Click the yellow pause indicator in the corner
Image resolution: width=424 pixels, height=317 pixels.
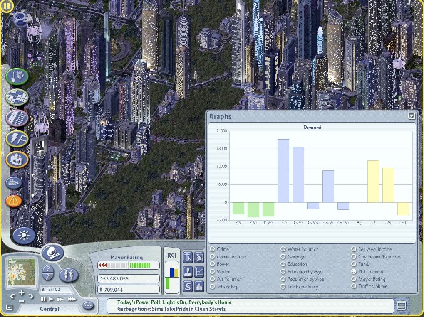point(7,6)
